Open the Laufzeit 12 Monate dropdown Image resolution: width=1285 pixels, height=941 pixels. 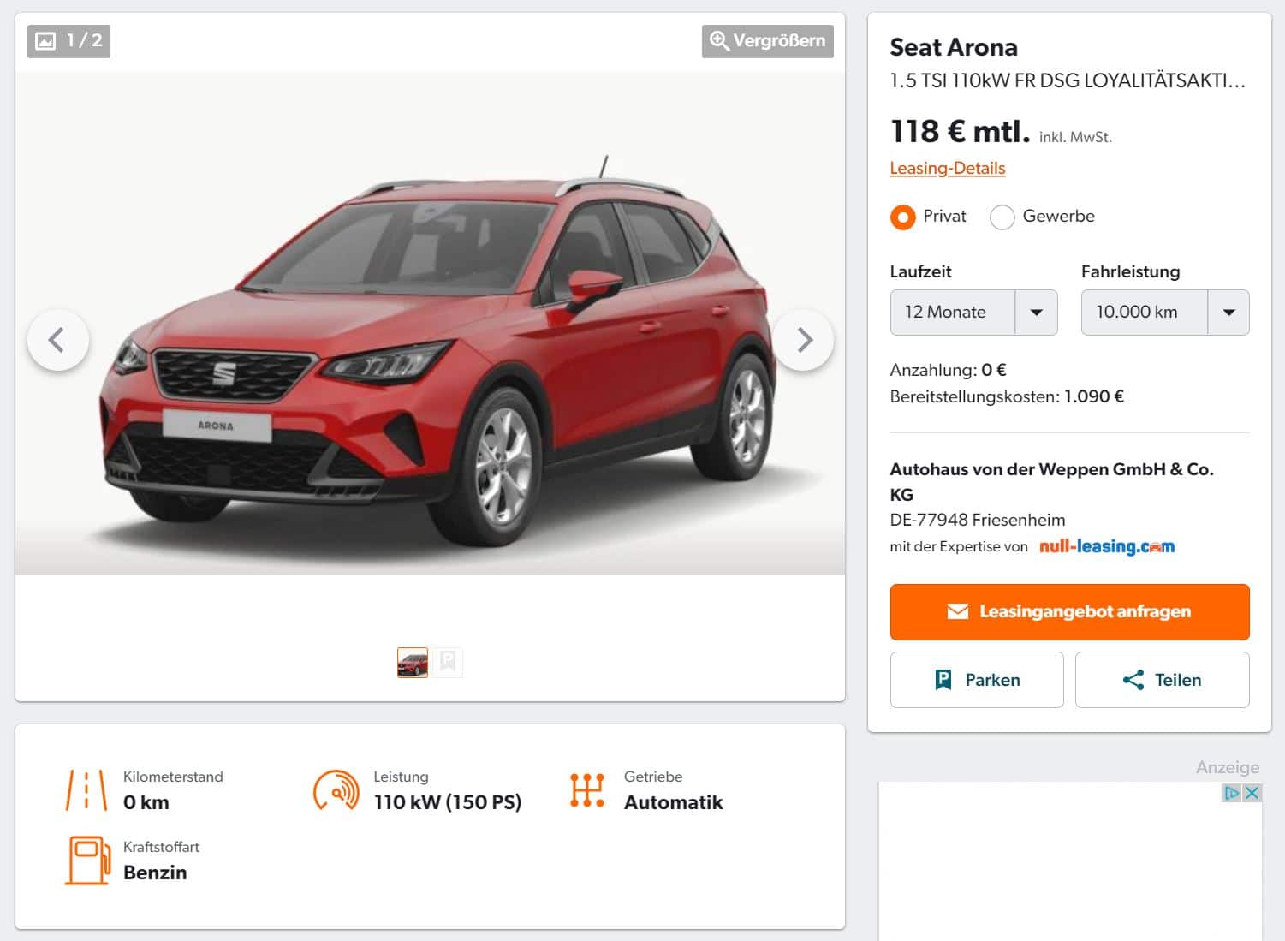point(973,313)
